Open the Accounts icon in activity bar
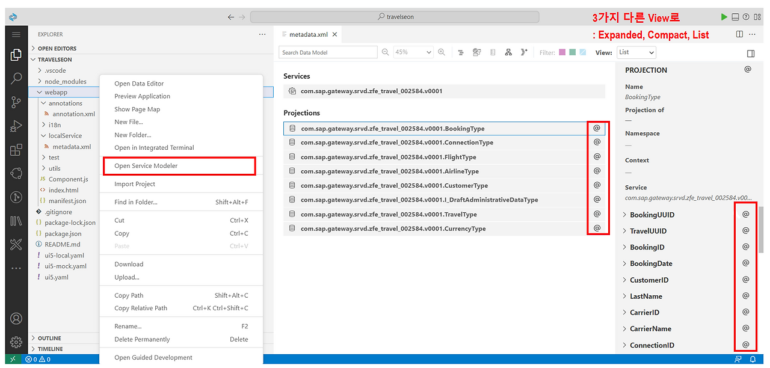The width and height of the screenshot is (770, 368). pyautogui.click(x=16, y=319)
